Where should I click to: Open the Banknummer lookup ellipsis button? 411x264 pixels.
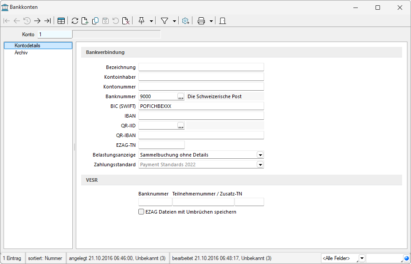tap(180, 96)
